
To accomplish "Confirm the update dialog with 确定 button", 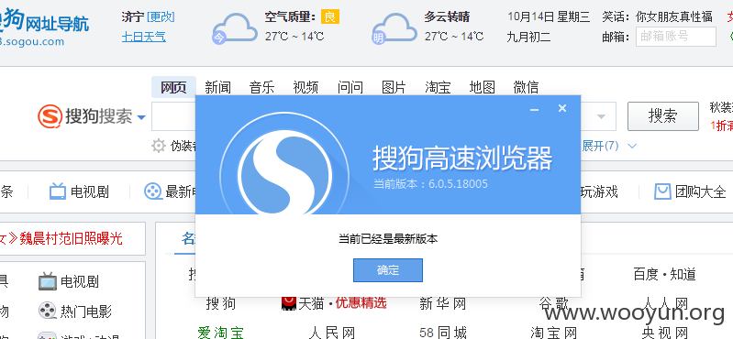I will pos(387,270).
